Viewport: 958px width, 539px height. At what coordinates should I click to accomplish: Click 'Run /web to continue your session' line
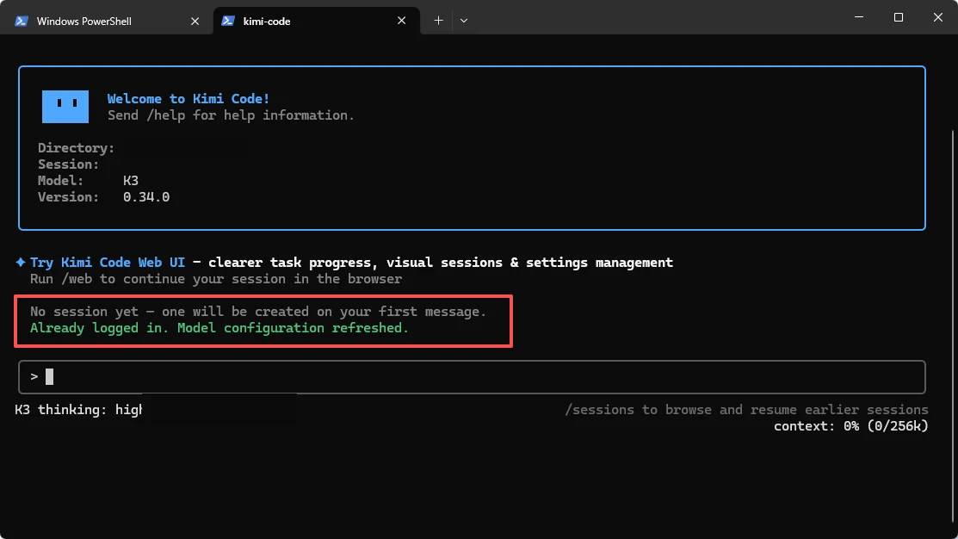(216, 279)
